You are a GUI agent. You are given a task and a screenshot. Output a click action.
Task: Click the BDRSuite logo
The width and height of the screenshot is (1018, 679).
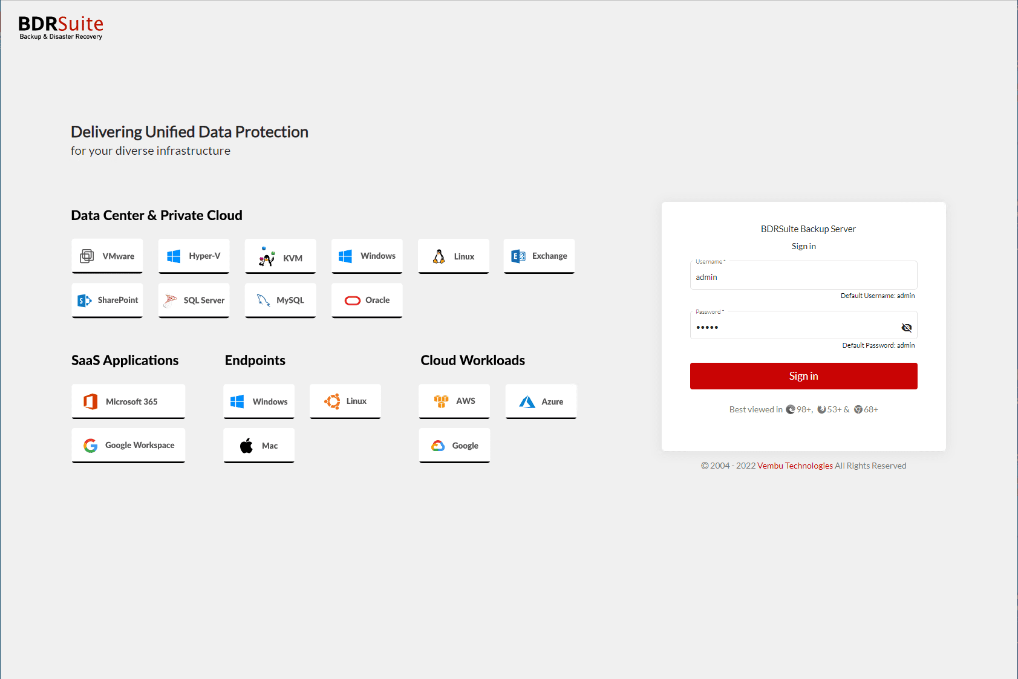click(x=61, y=28)
